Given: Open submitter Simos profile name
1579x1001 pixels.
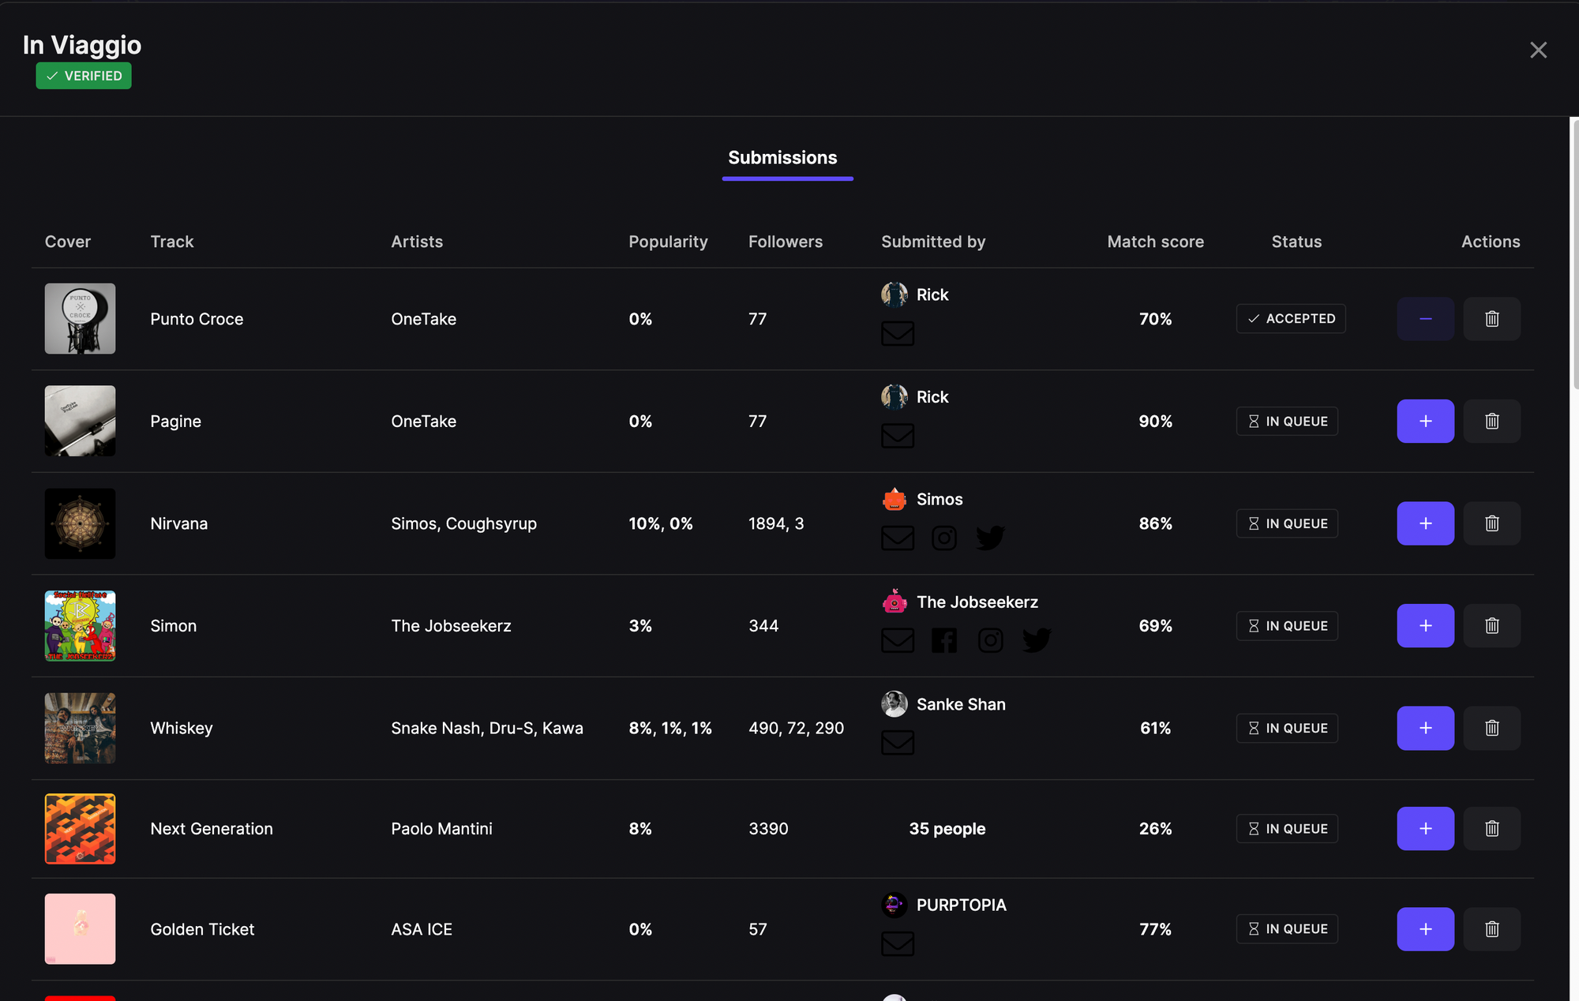Looking at the screenshot, I should click(x=940, y=499).
